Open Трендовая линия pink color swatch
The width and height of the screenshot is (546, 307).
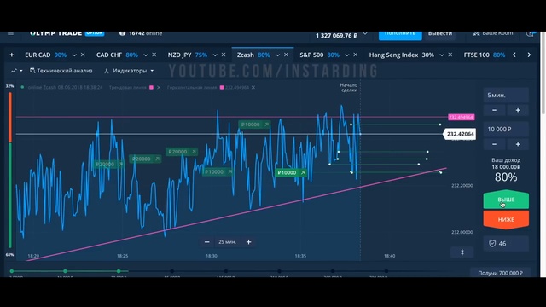pos(151,87)
